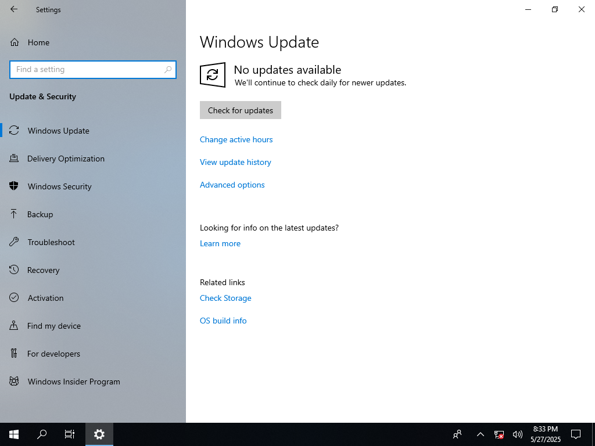Select Home in the Settings sidebar
The image size is (595, 446).
[x=93, y=42]
